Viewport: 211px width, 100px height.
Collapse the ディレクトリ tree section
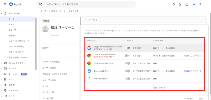2,14
